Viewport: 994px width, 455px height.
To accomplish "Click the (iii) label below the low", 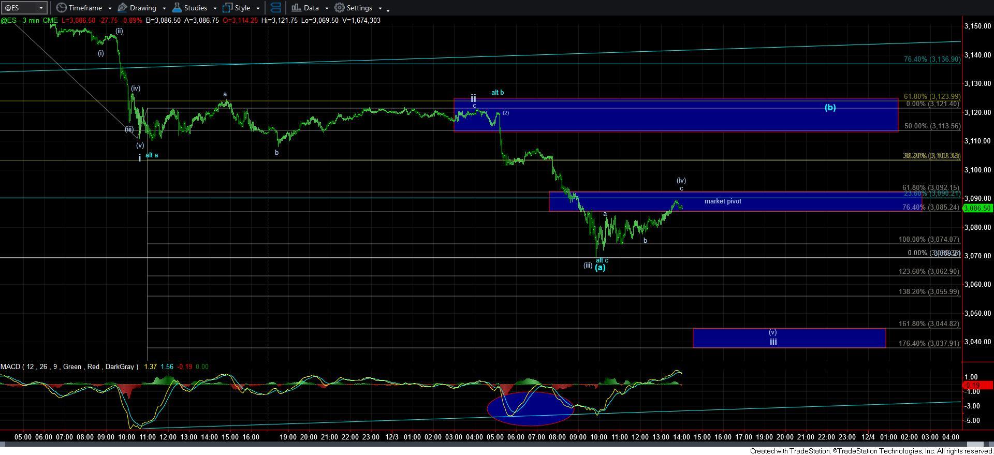I will click(x=588, y=266).
